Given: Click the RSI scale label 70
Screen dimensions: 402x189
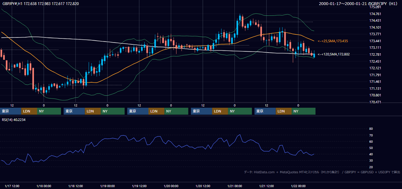Looking at the screenshot, I should 371,135.
